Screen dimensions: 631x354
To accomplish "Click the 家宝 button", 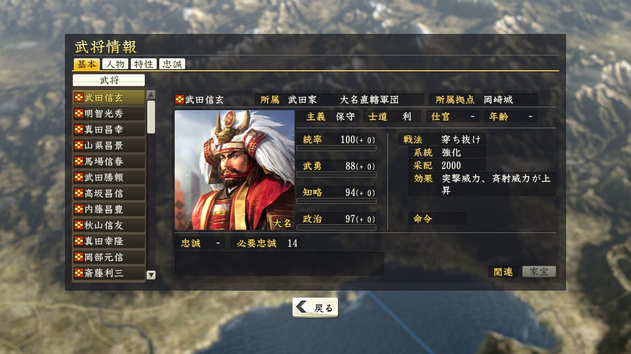I will (x=539, y=272).
